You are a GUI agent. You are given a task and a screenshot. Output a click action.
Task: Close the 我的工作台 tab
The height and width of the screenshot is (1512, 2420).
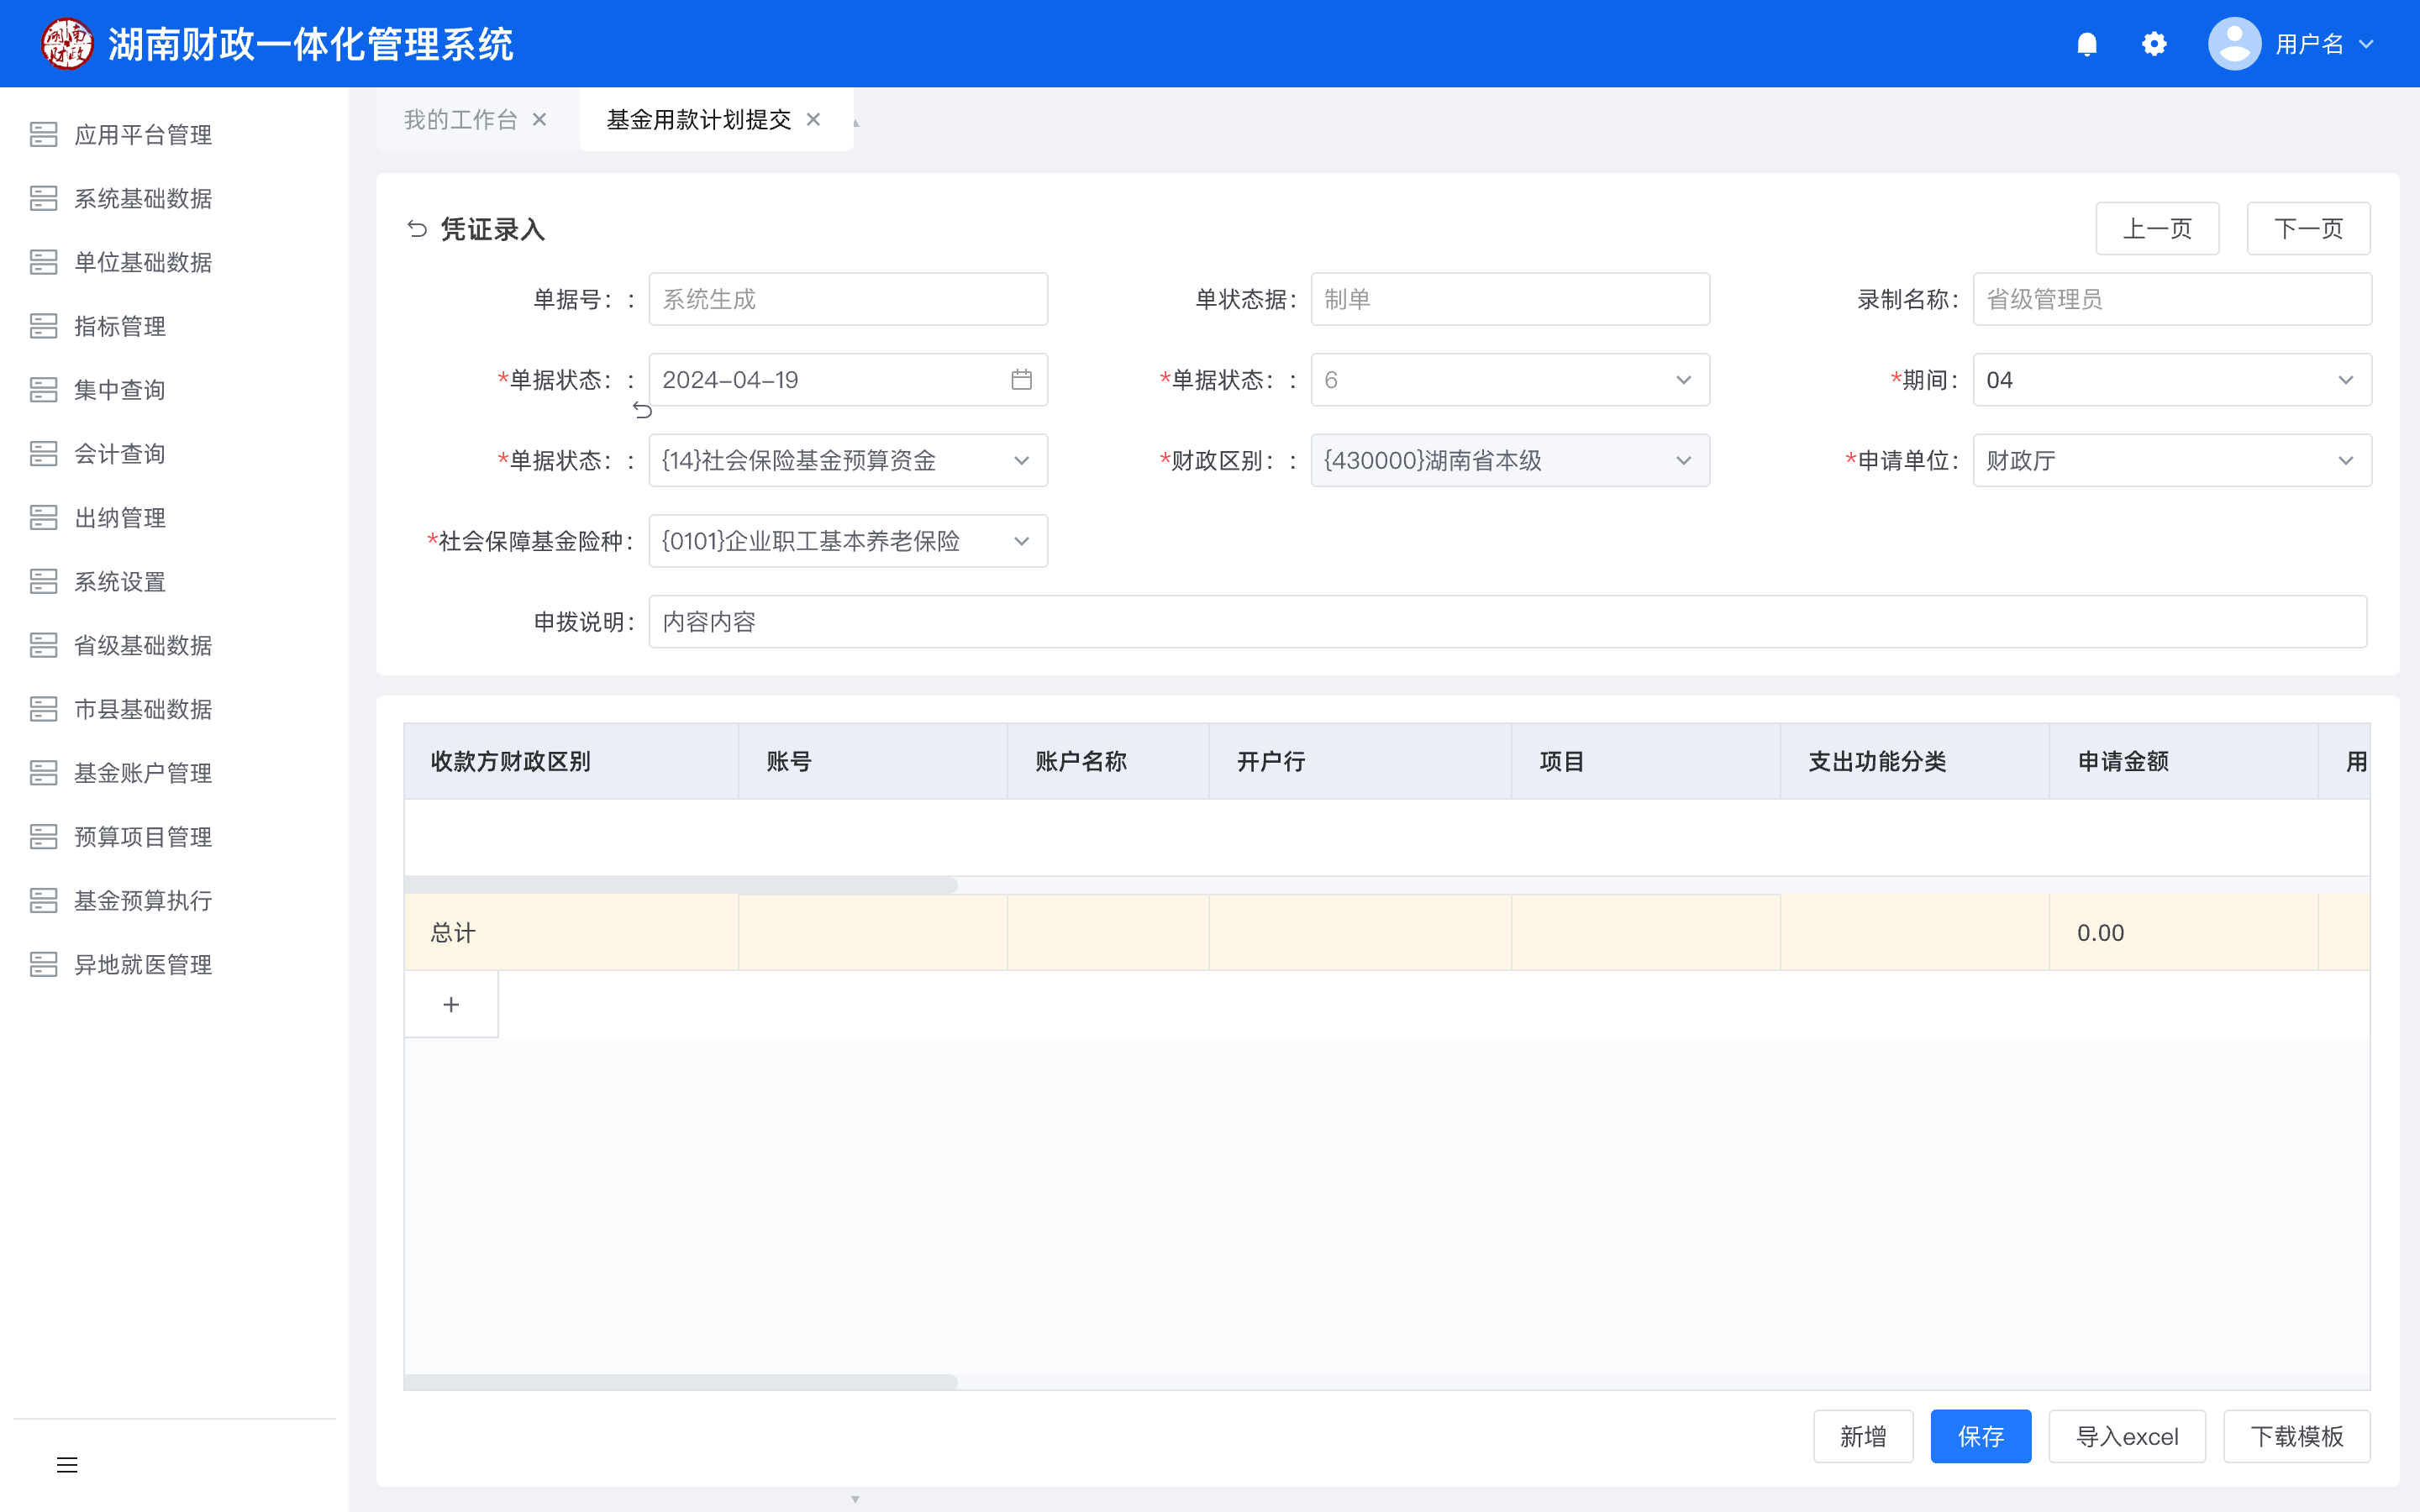(540, 120)
